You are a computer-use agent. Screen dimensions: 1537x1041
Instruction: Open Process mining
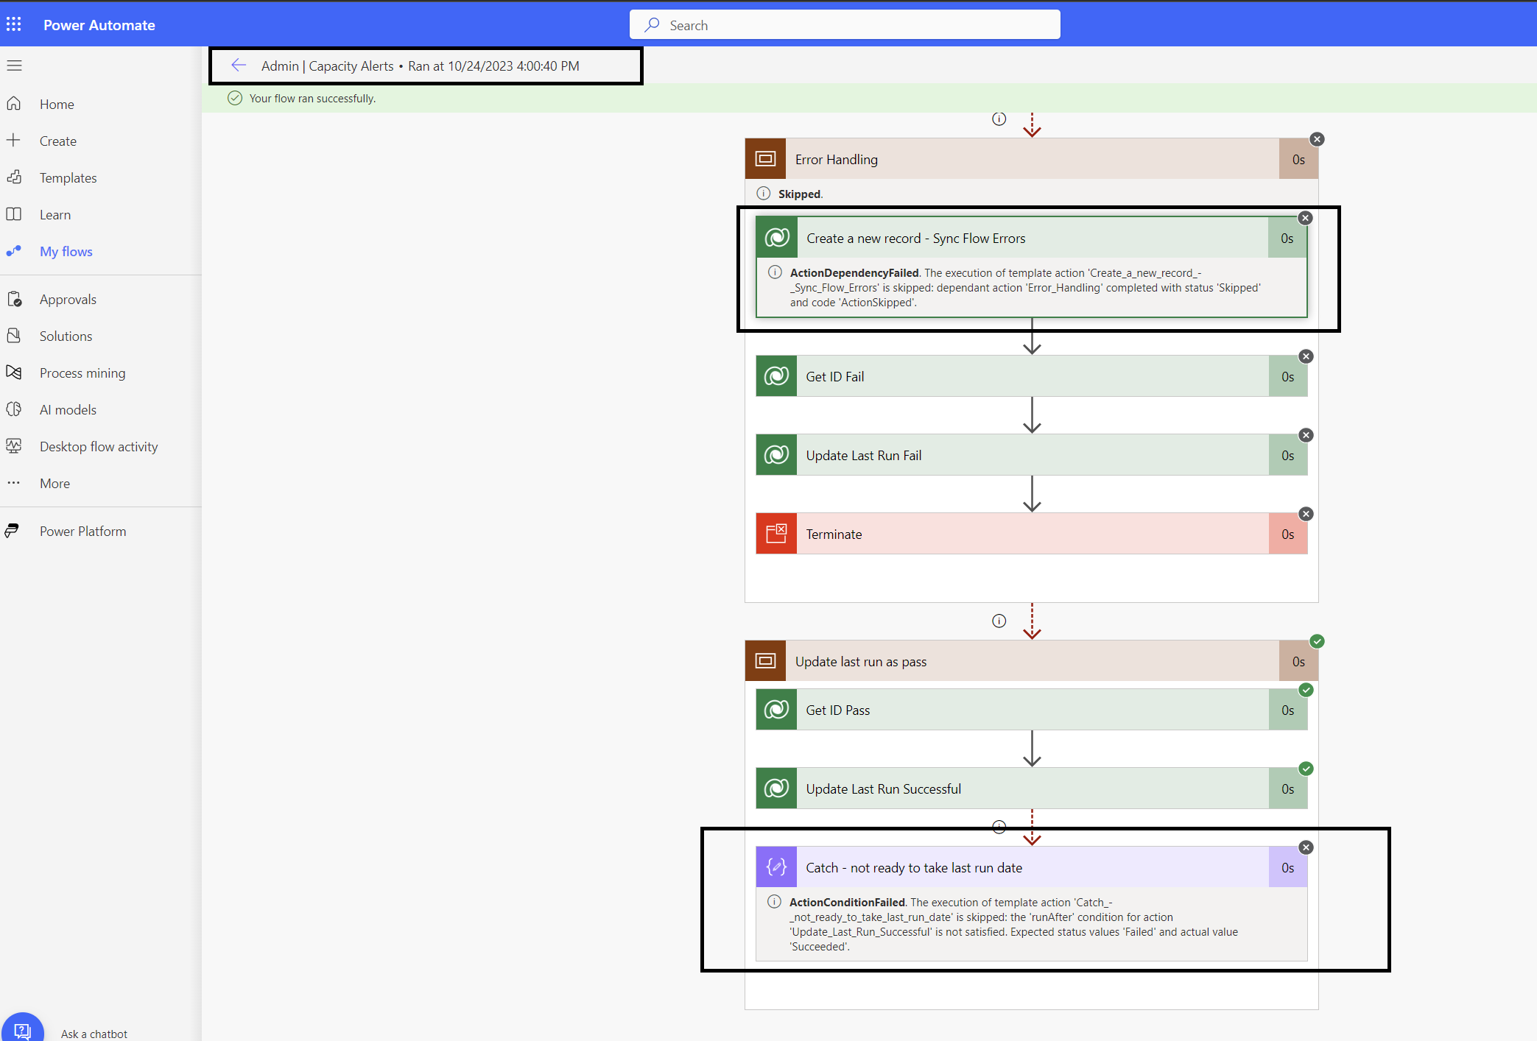pos(82,373)
